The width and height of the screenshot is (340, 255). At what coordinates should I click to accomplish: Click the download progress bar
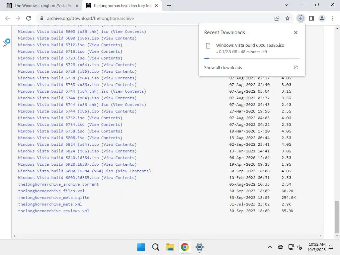coord(252,58)
